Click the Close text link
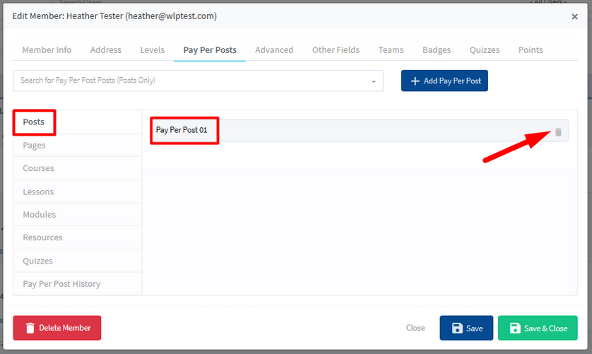 [415, 328]
